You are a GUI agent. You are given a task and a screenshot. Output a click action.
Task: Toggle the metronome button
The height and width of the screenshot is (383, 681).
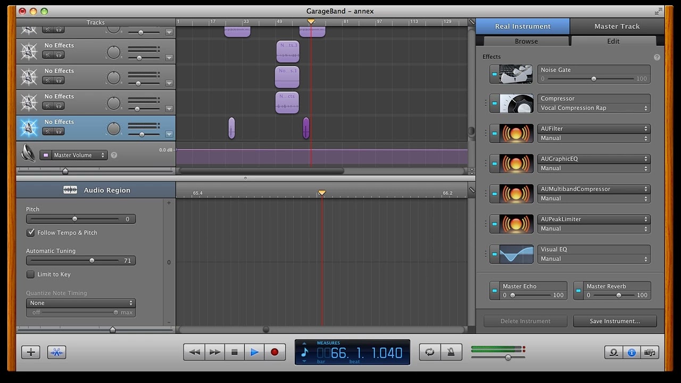coord(451,352)
